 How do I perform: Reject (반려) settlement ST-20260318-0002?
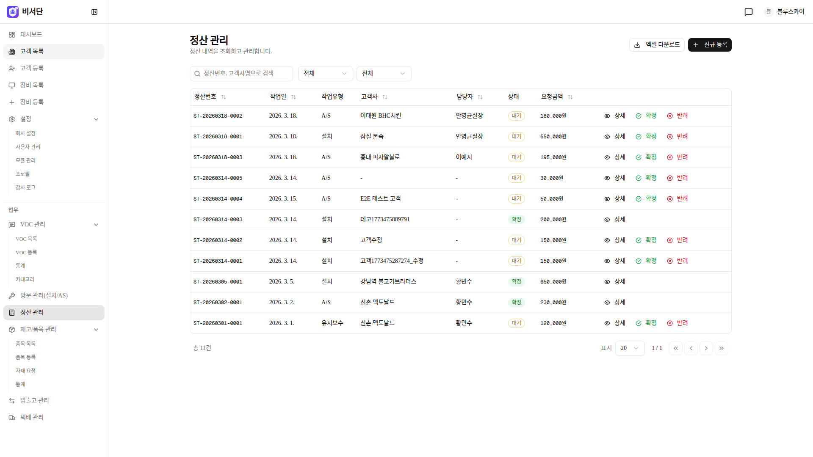677,116
